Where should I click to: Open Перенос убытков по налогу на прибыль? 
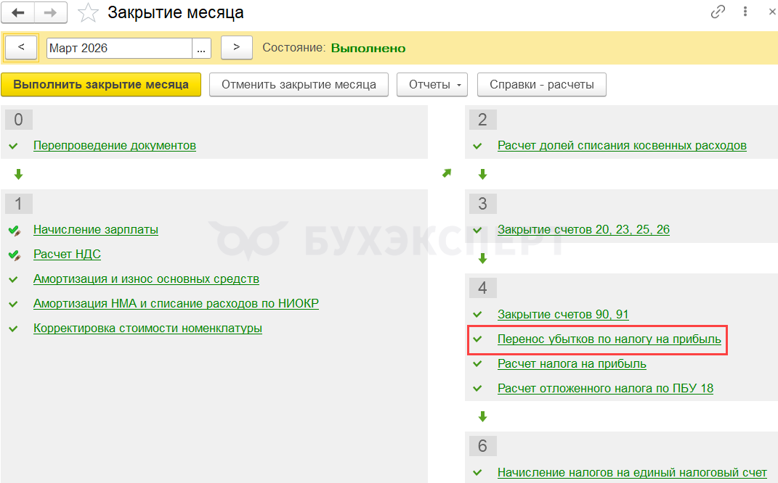(x=609, y=339)
